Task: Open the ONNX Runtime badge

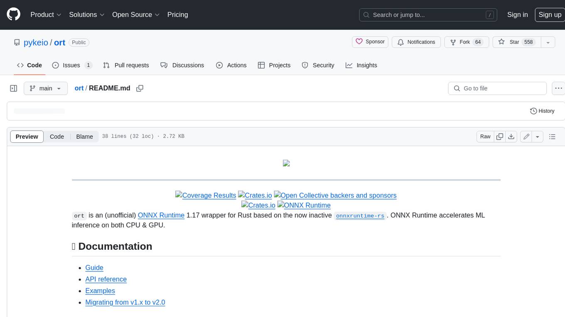Action: (x=304, y=205)
